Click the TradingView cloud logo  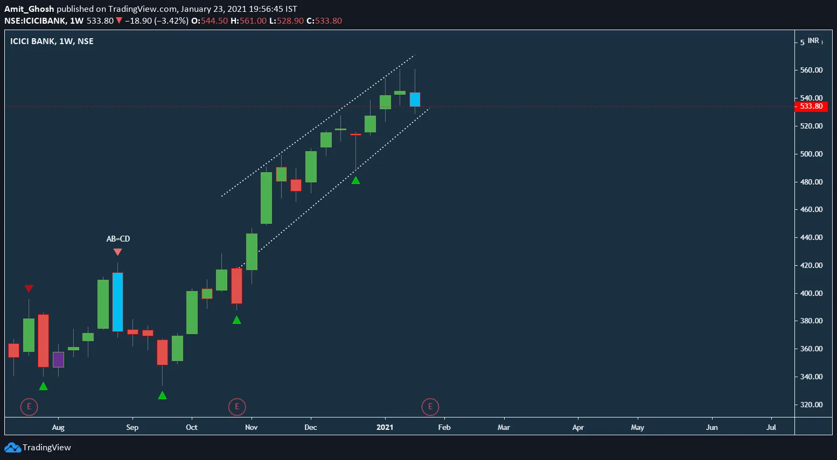pos(13,448)
